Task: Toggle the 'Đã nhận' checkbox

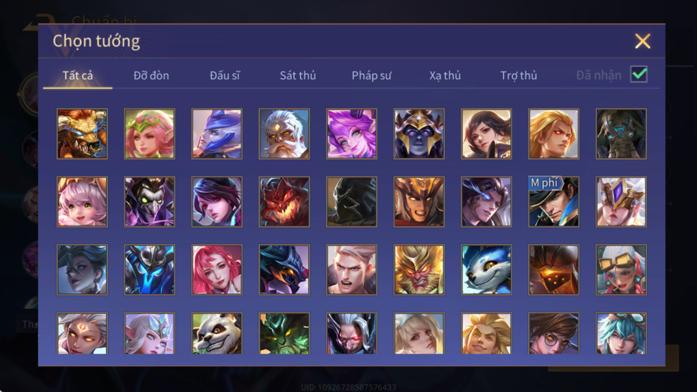Action: tap(639, 75)
